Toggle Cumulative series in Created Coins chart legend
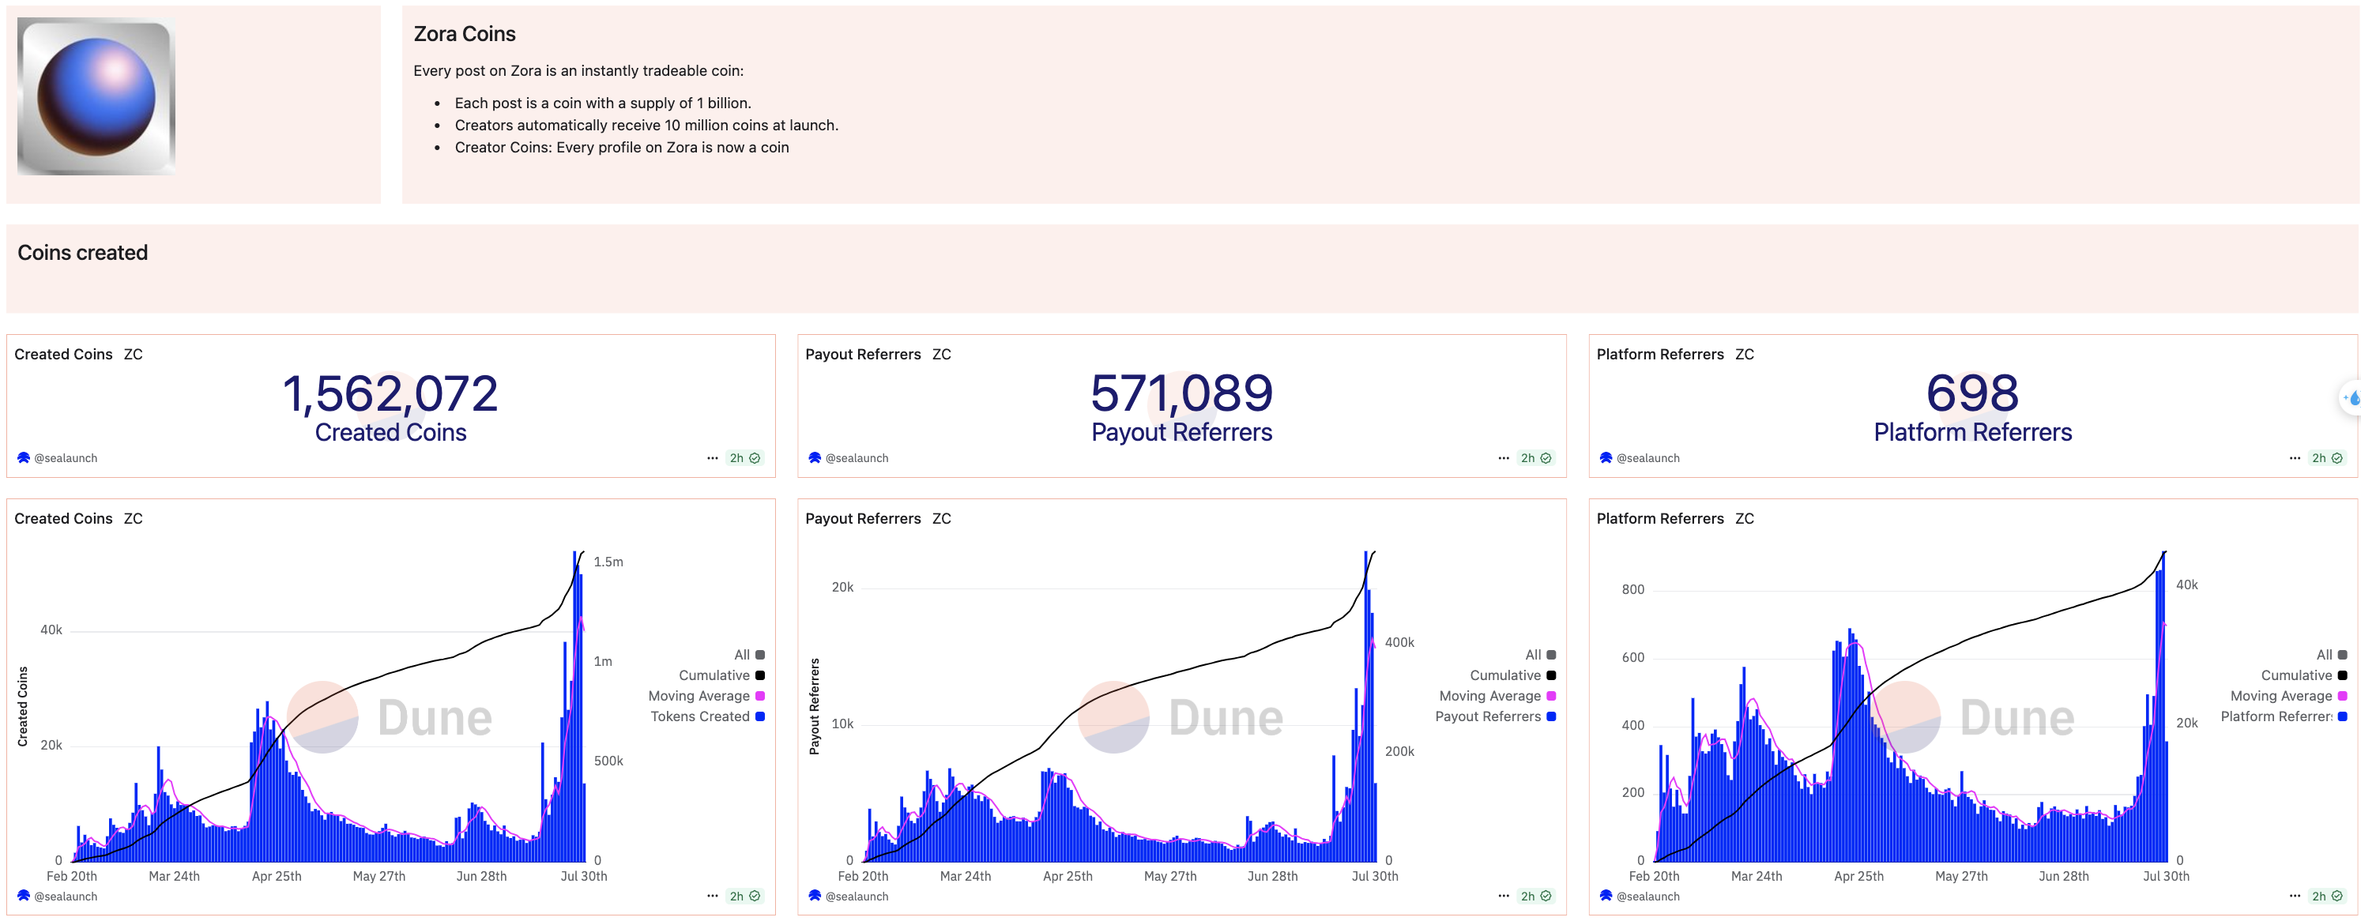 click(721, 675)
